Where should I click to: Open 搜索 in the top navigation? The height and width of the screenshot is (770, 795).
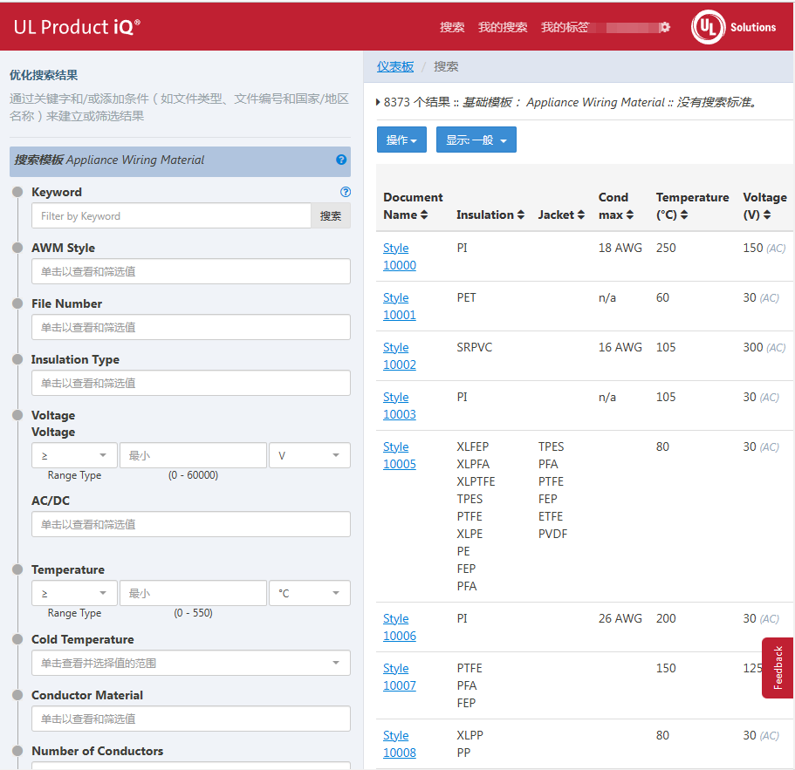tap(452, 27)
